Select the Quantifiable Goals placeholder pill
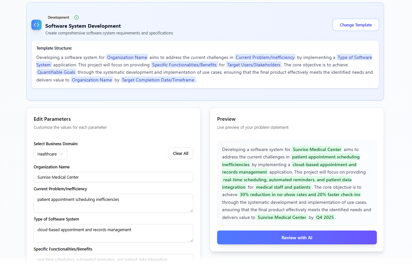The width and height of the screenshot is (412, 264). click(56, 72)
